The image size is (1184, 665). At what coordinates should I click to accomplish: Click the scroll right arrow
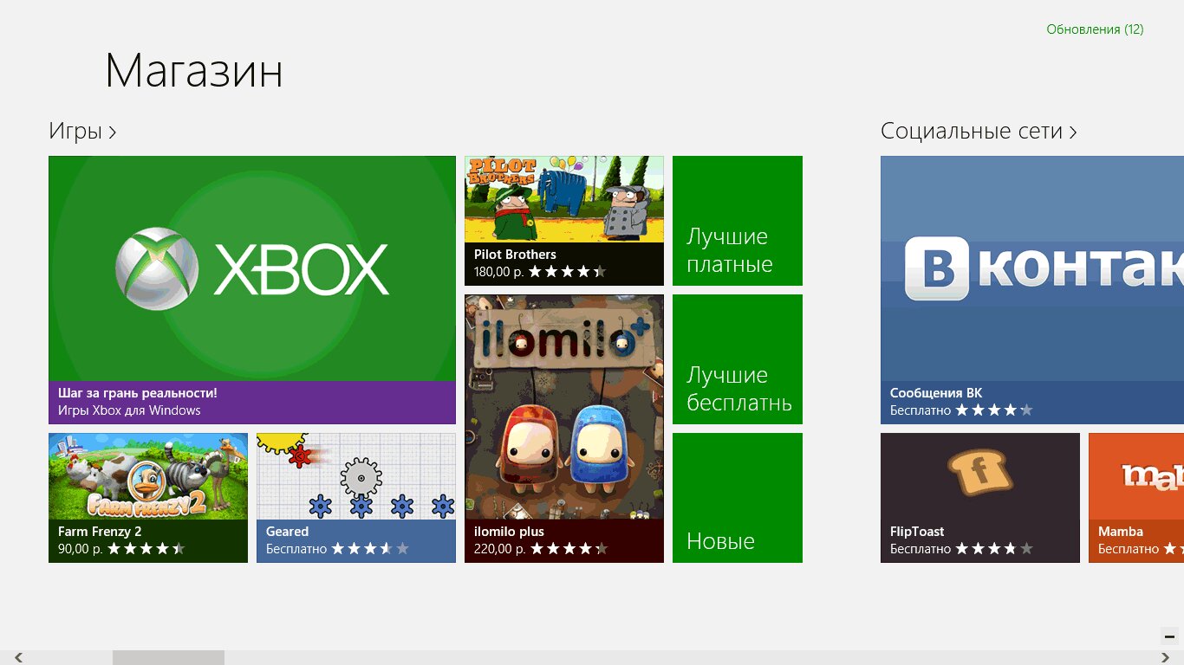point(1166,658)
